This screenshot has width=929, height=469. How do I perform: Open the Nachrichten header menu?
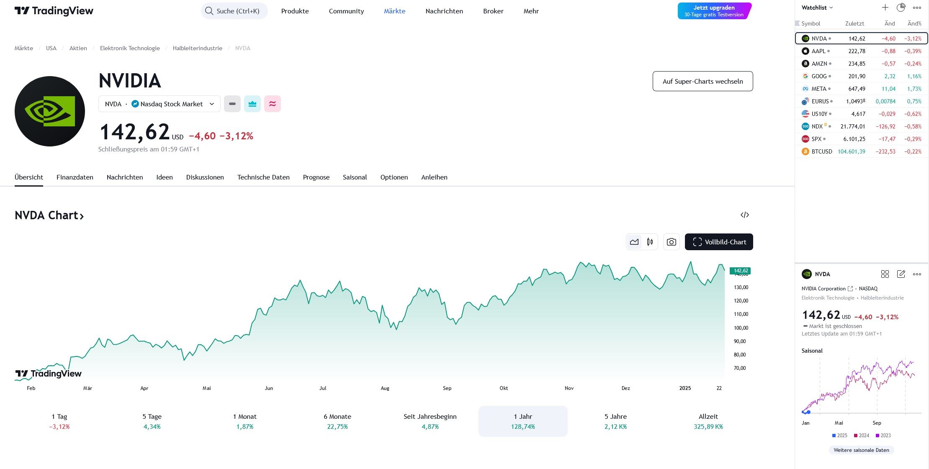click(444, 11)
